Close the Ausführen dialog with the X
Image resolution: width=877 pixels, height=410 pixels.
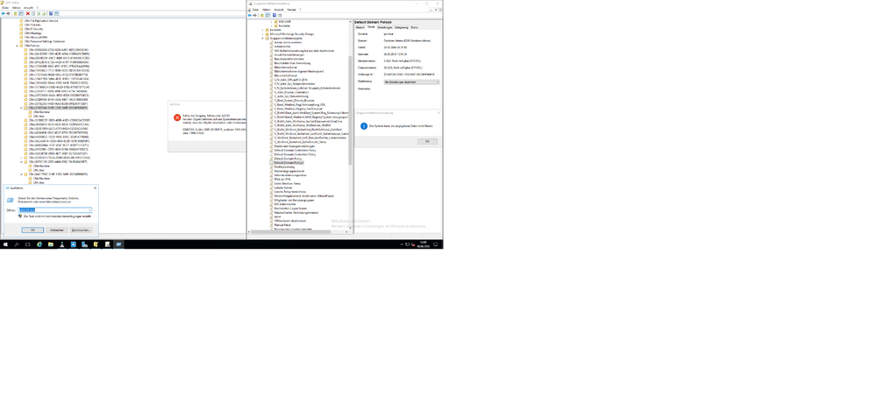tap(95, 187)
